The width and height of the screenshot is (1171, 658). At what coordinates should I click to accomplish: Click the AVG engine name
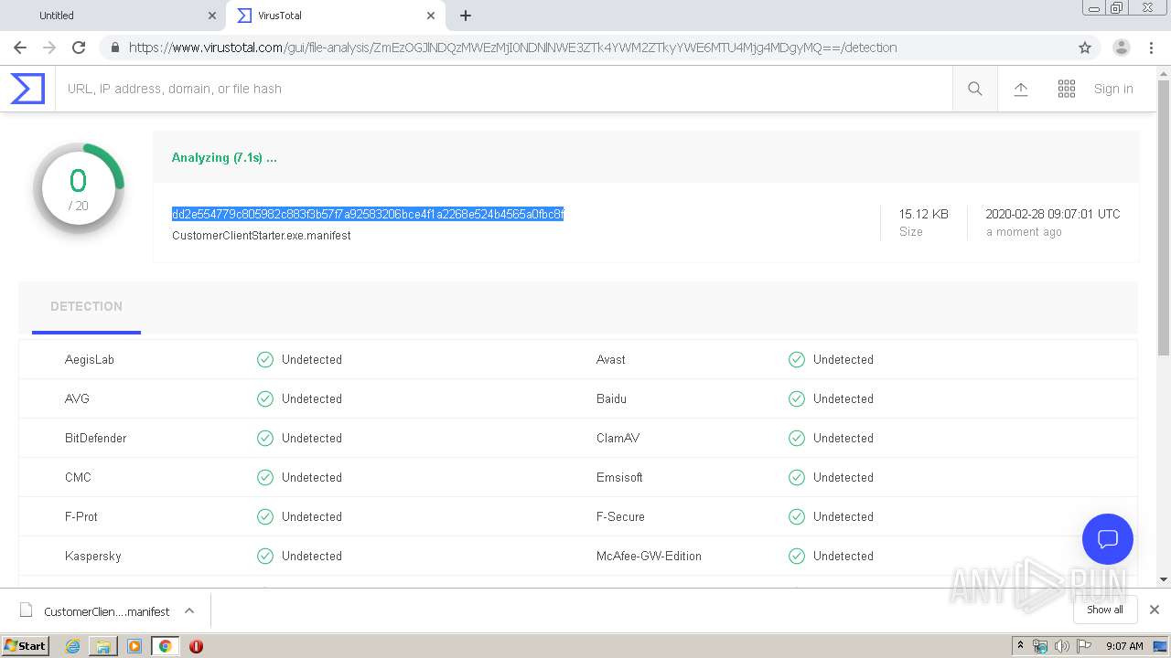click(x=77, y=398)
